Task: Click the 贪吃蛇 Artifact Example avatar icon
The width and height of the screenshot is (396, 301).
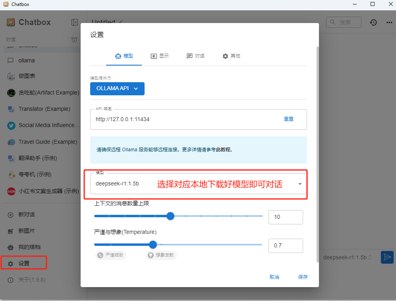Action: point(11,93)
